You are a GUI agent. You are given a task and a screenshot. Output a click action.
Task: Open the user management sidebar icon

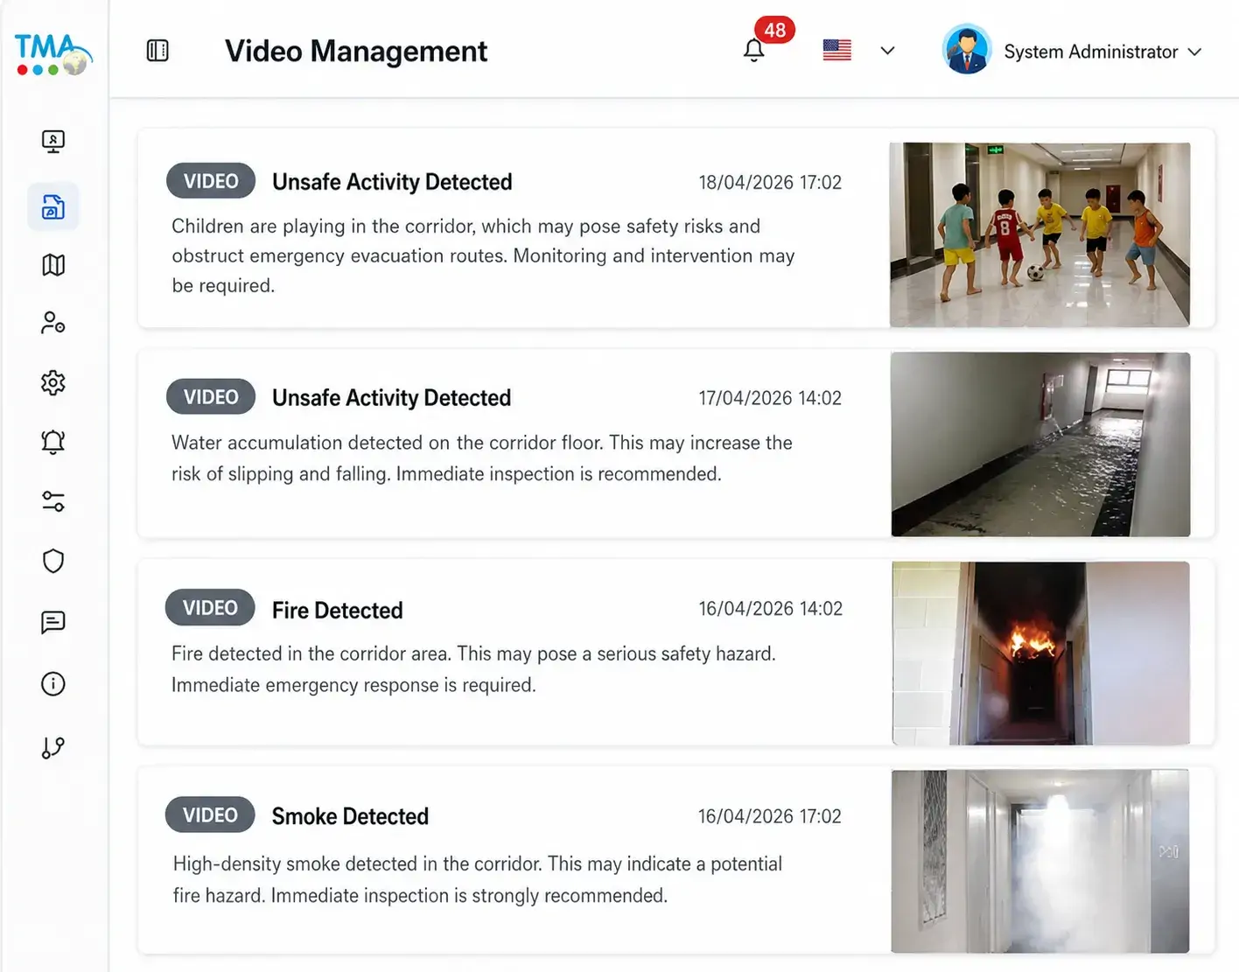53,323
